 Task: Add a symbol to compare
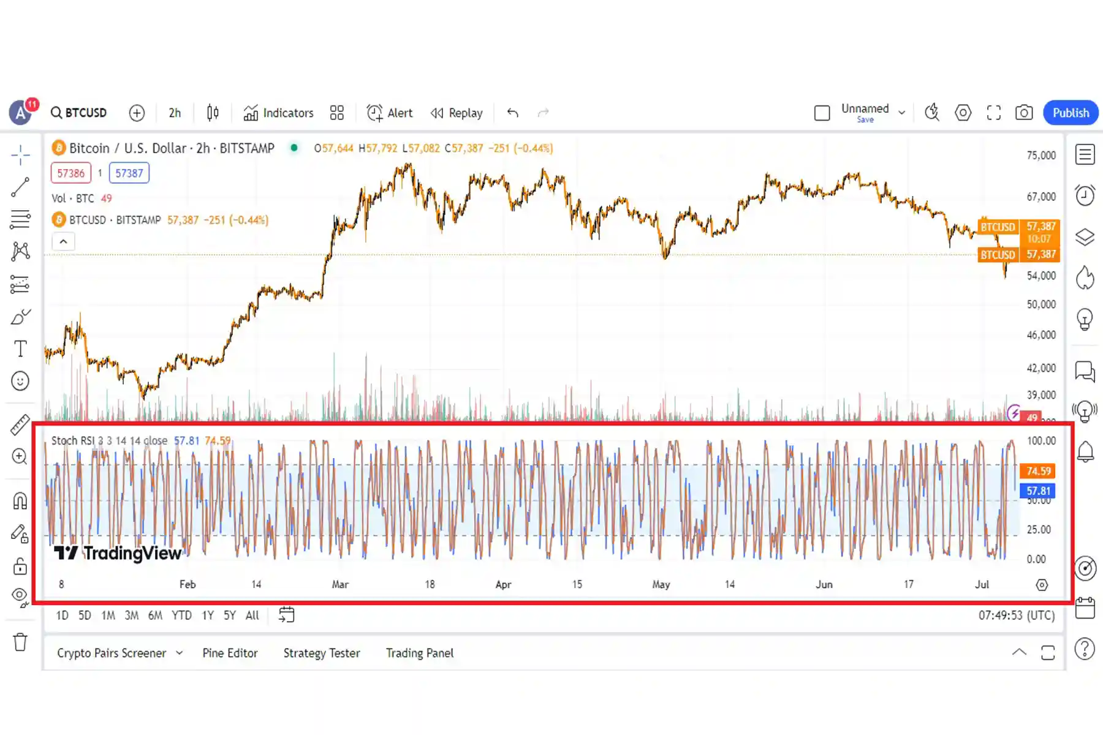[137, 113]
